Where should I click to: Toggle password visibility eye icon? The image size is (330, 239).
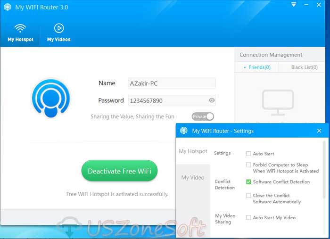coord(212,100)
